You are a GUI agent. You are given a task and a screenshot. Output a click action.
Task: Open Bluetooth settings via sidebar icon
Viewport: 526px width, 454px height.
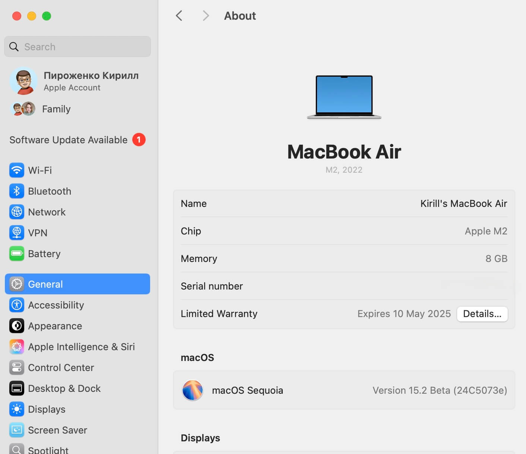click(x=16, y=191)
